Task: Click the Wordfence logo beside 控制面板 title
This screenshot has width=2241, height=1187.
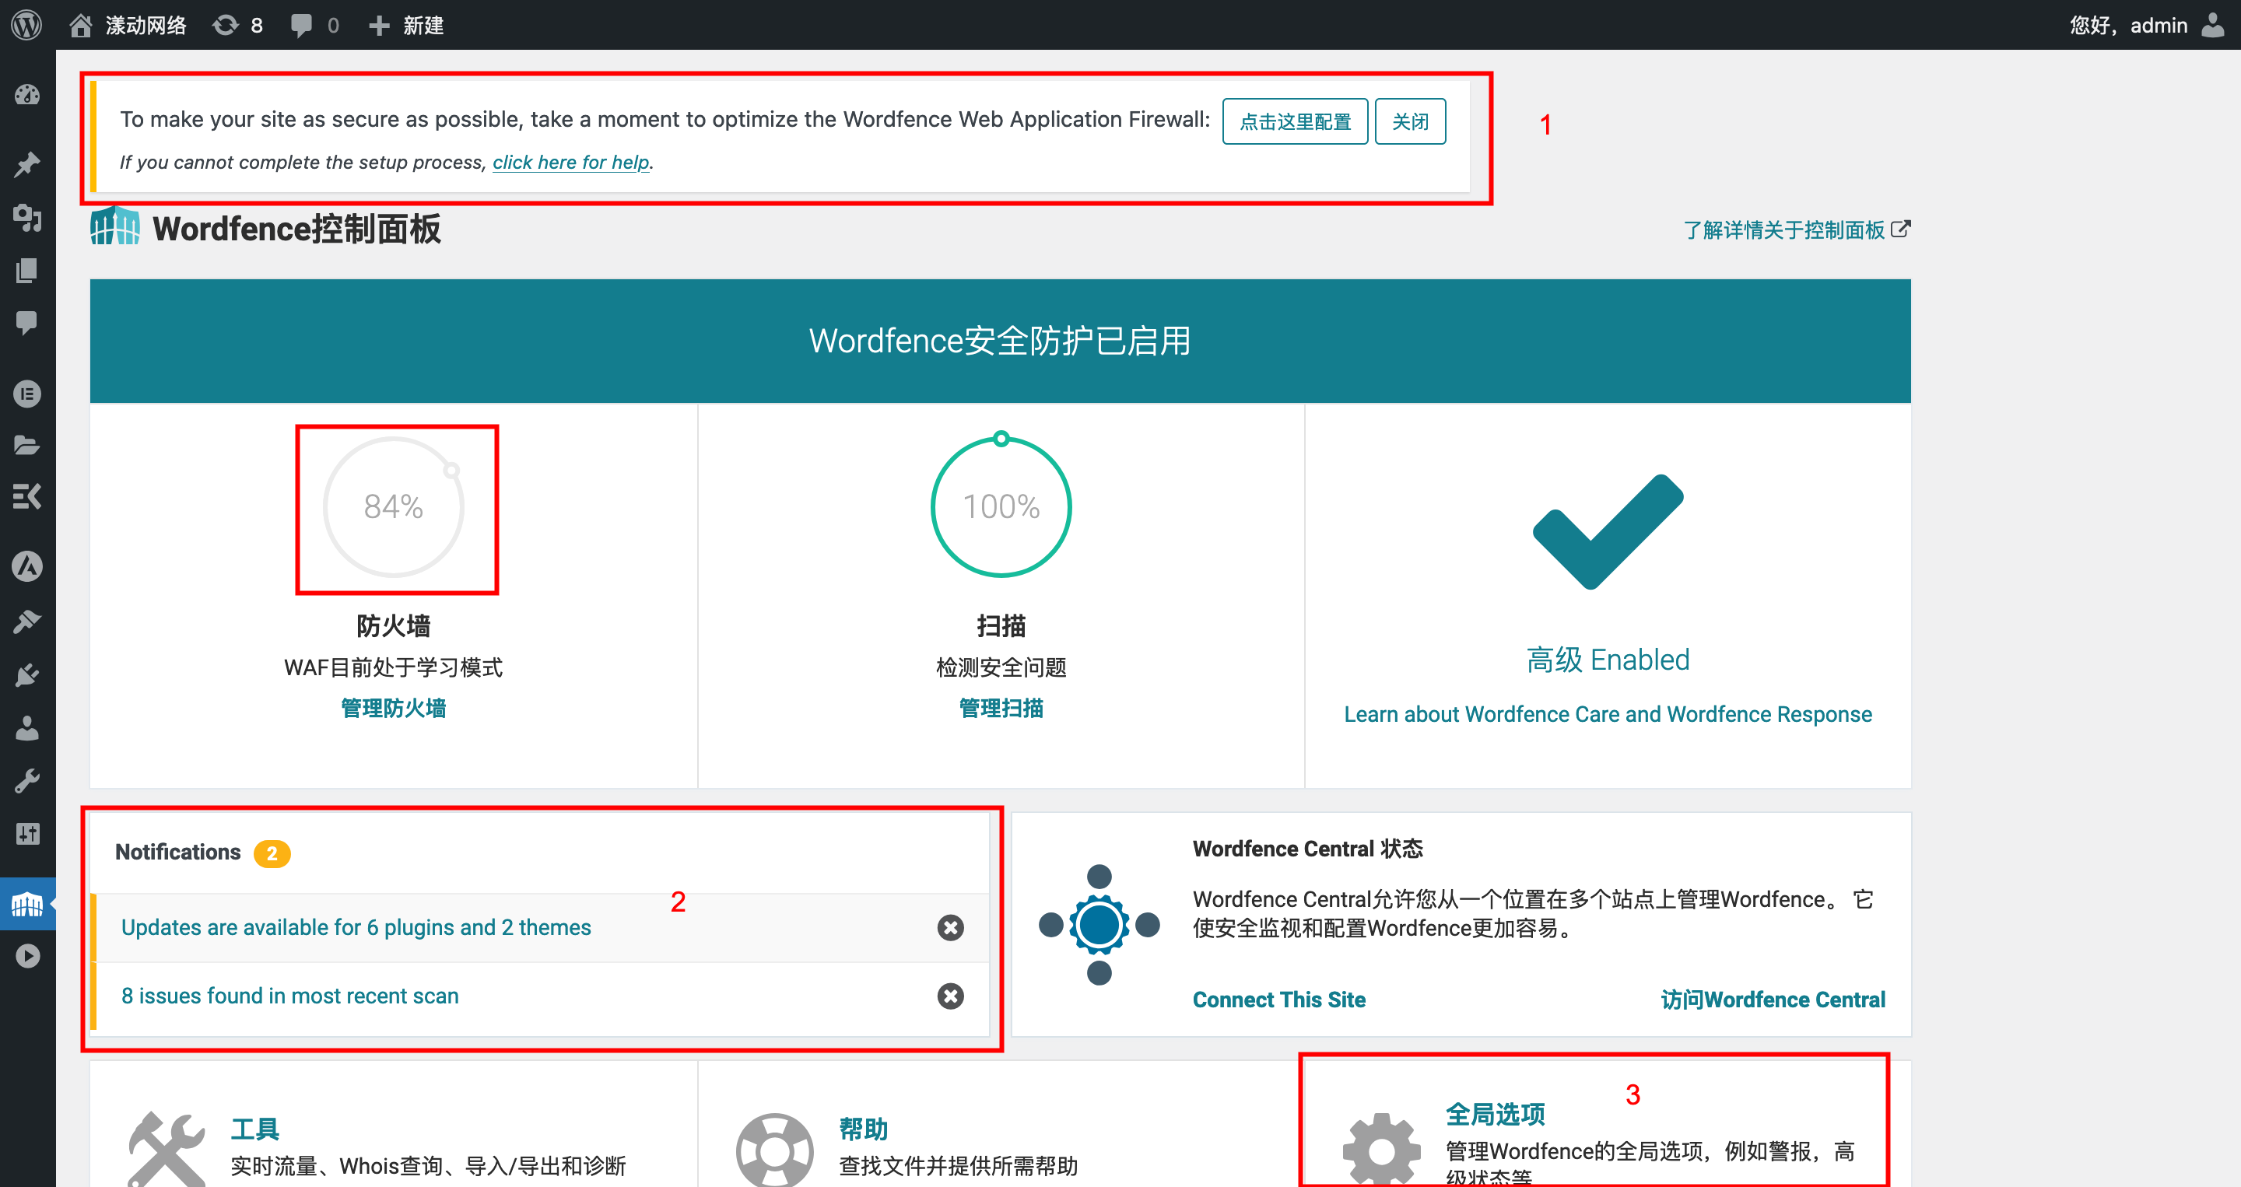Action: tap(114, 226)
